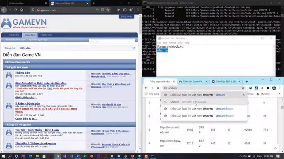This screenshot has height=159, width=284.
Task: Click the Chrome address bar showing uhm.vn
Action: pos(204,88)
